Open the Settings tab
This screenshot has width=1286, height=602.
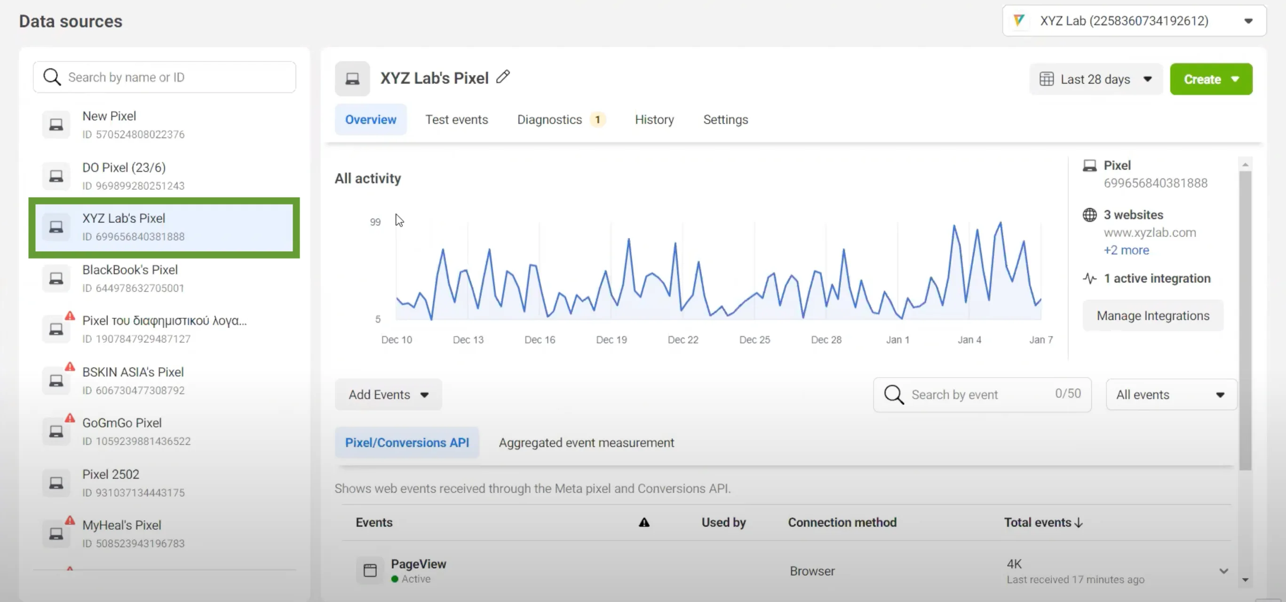click(725, 119)
